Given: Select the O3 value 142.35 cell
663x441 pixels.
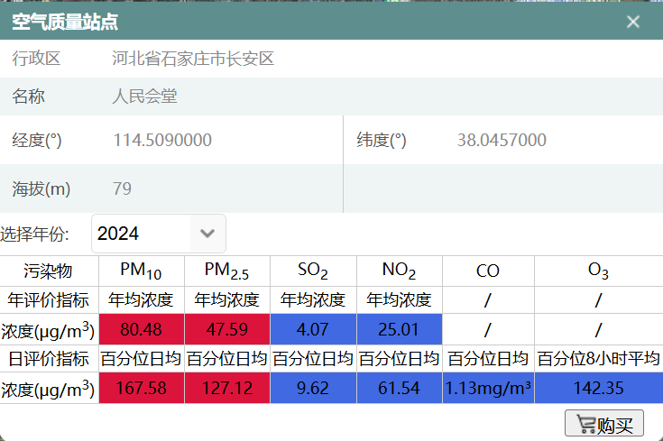Looking at the screenshot, I should pos(598,389).
